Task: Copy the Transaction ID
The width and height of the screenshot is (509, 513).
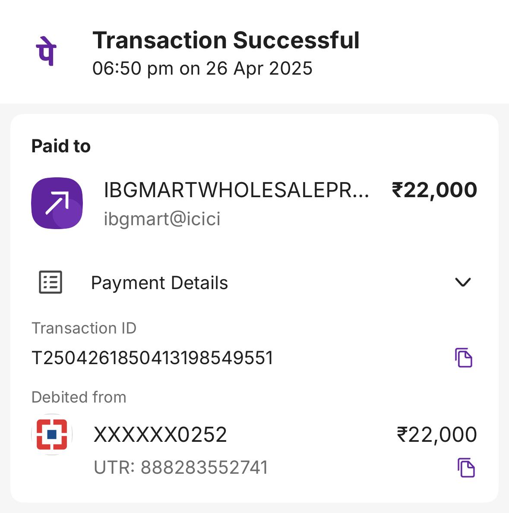Action: [464, 358]
